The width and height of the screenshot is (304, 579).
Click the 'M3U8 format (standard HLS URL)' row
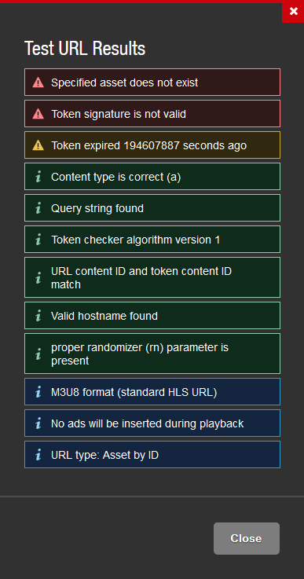click(x=152, y=392)
